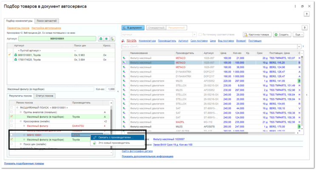Viewport: 316px width, 170px height.
Task: Open Параметры поиска link
Action: pos(18,28)
